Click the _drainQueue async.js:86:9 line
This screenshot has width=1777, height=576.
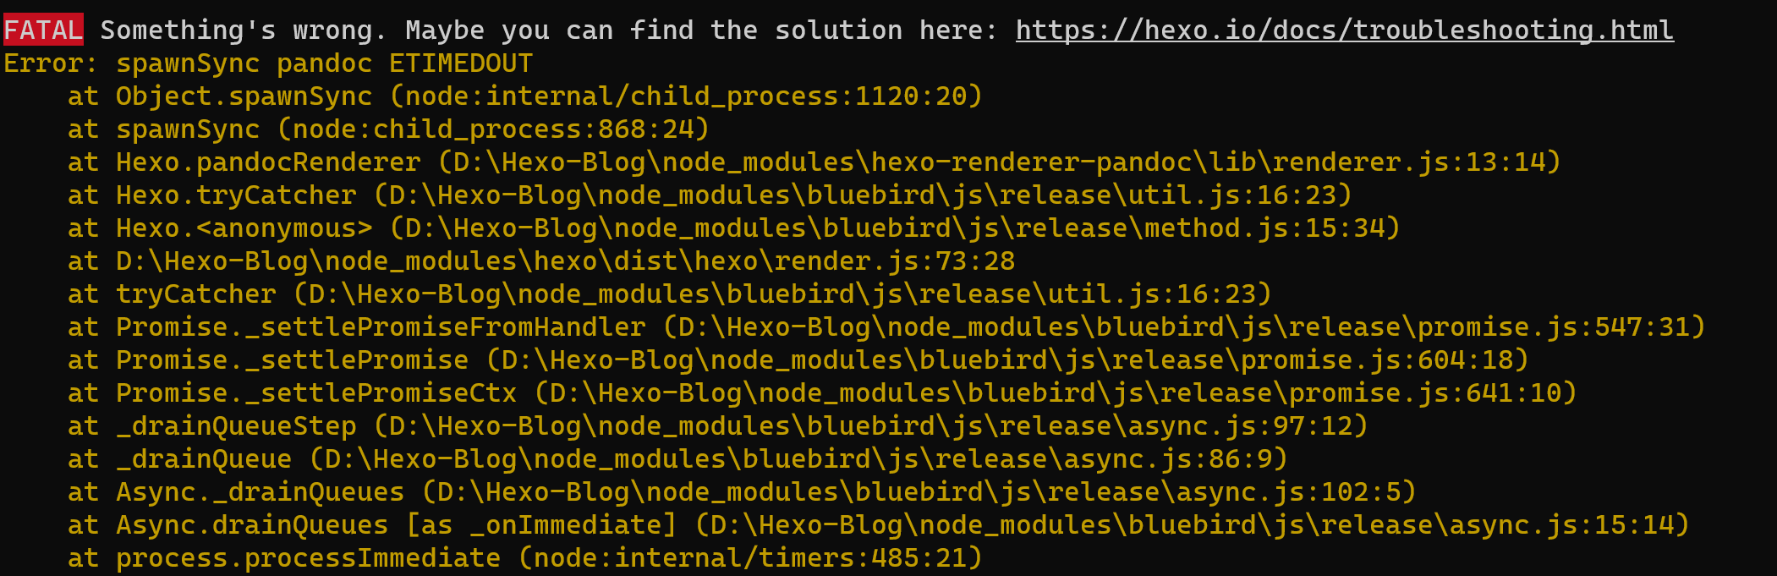pyautogui.click(x=677, y=459)
